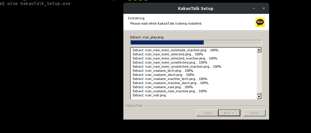The height and width of the screenshot is (133, 311).
Task: Select the icon_noalarm_brch.png 100% log line
Action: [163, 71]
